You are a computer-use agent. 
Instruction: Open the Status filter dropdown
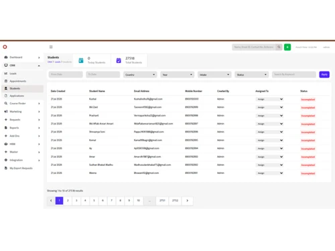[251, 74]
